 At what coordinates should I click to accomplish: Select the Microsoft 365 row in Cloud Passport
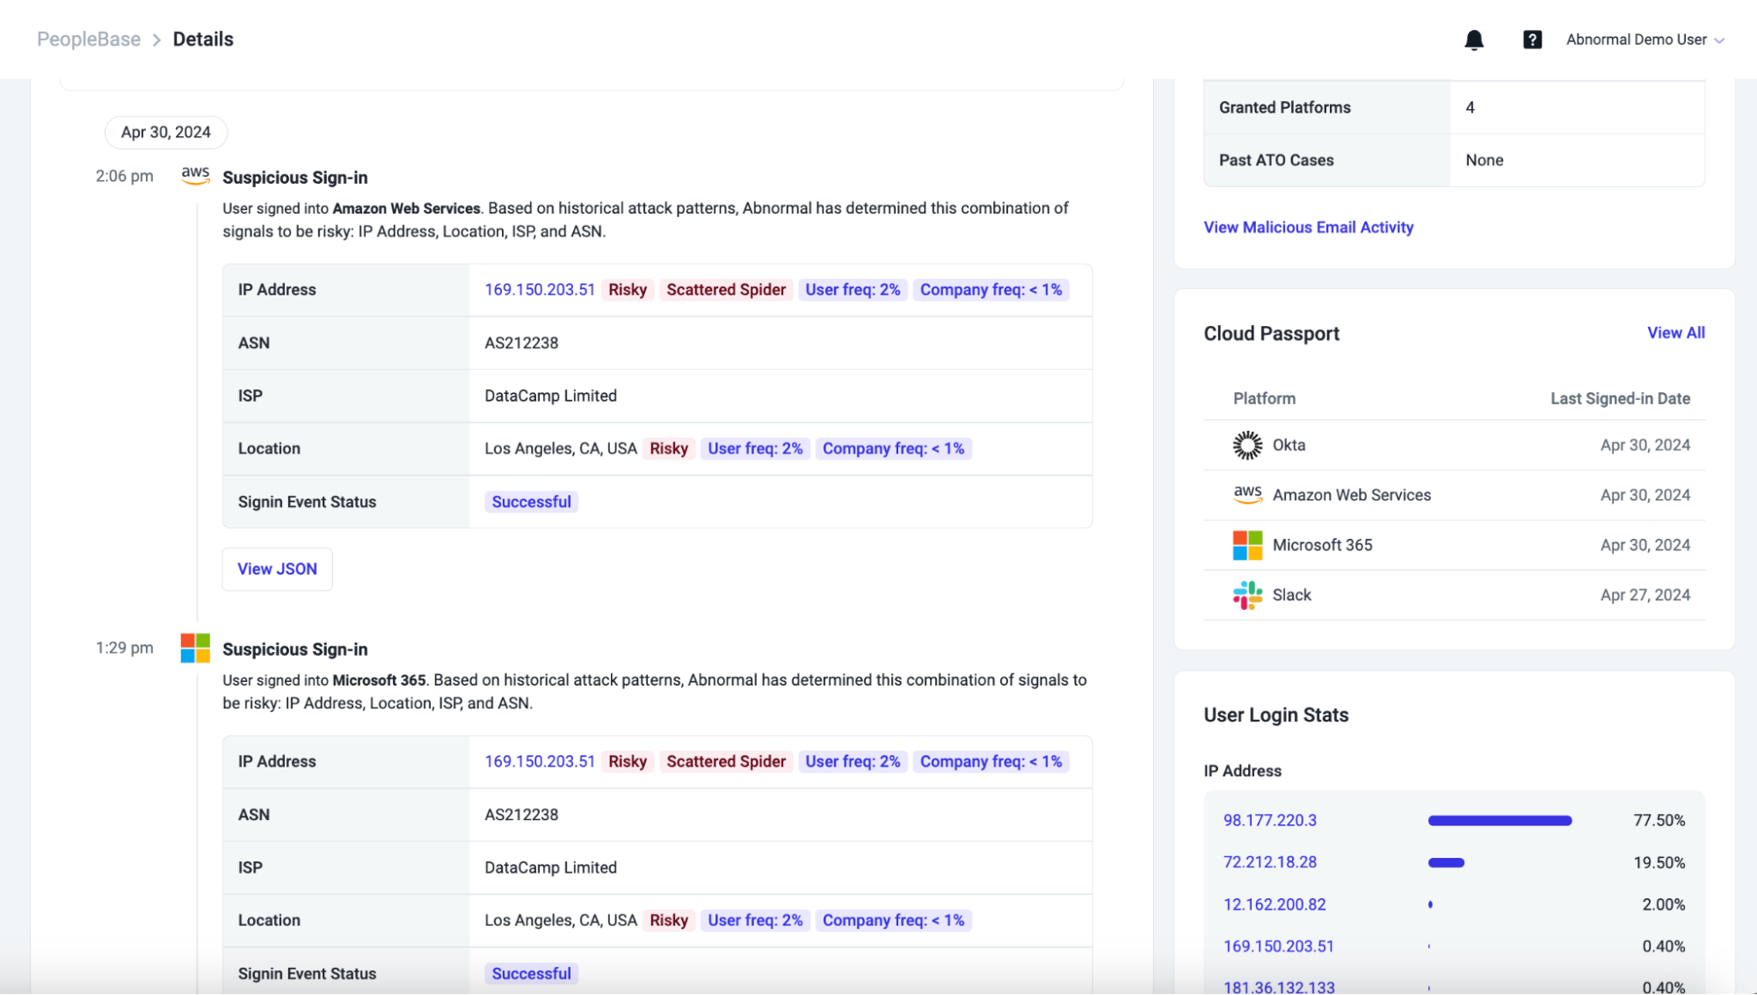point(1454,545)
